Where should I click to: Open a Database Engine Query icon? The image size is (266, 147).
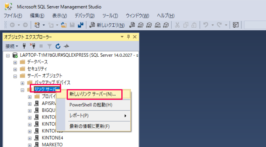[x=132, y=25]
